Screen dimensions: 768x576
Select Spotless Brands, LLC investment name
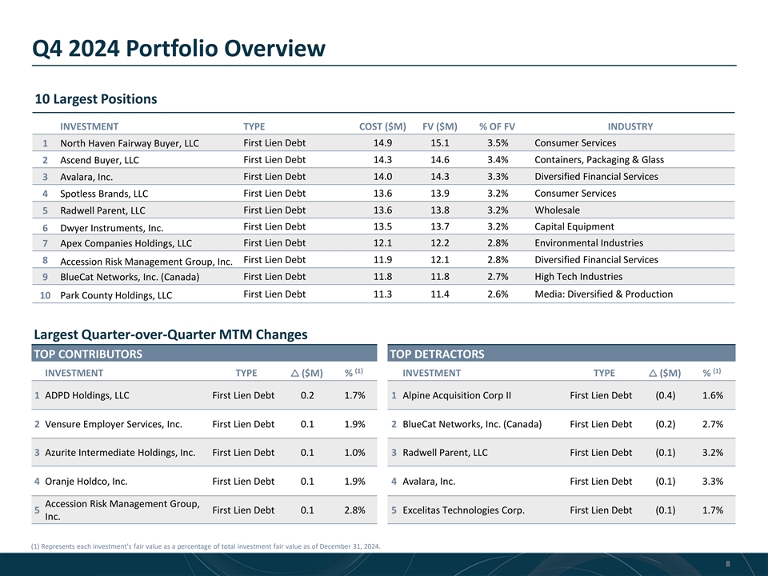click(x=104, y=194)
